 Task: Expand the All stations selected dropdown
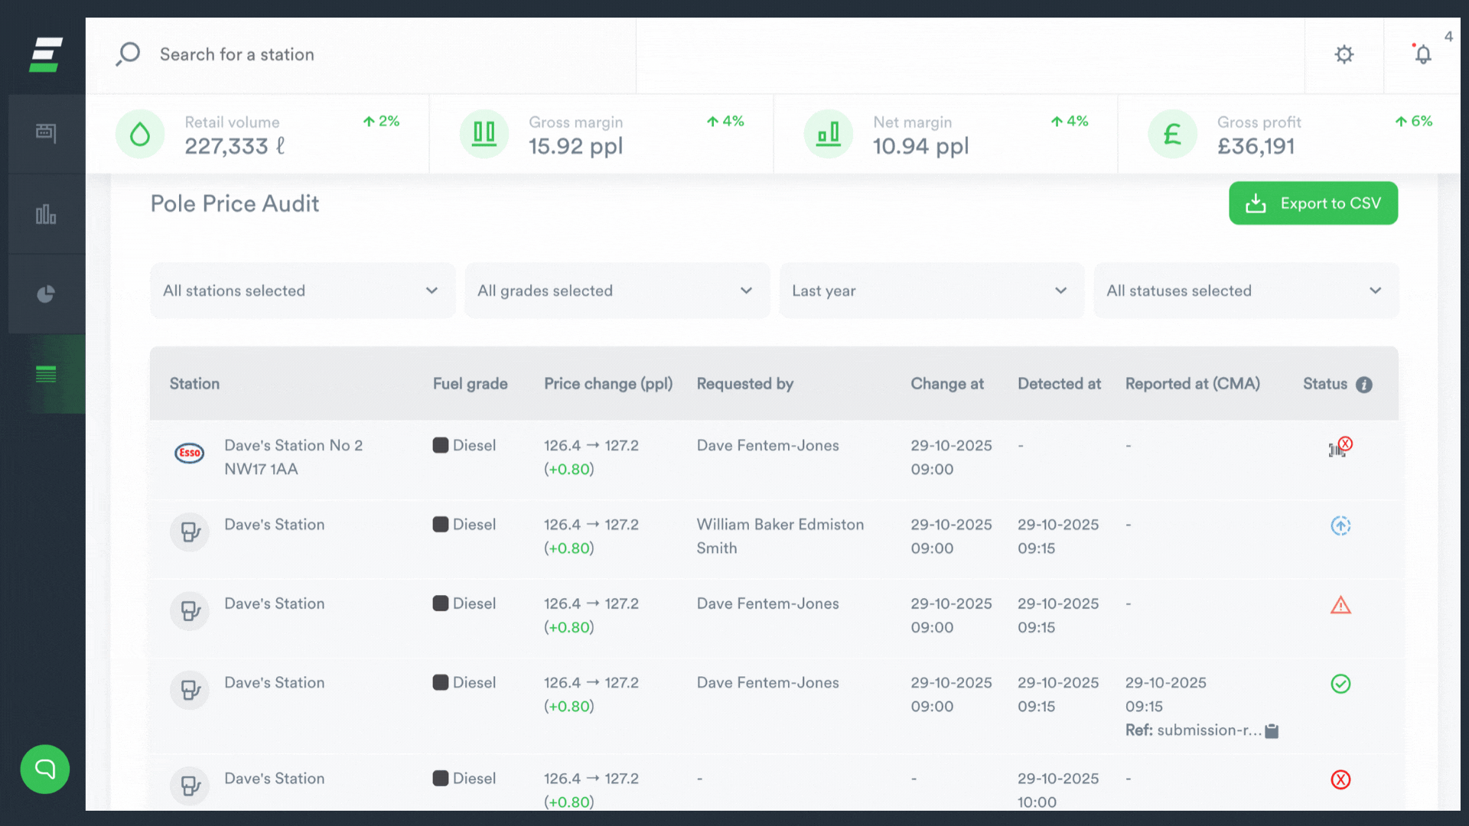pyautogui.click(x=302, y=291)
